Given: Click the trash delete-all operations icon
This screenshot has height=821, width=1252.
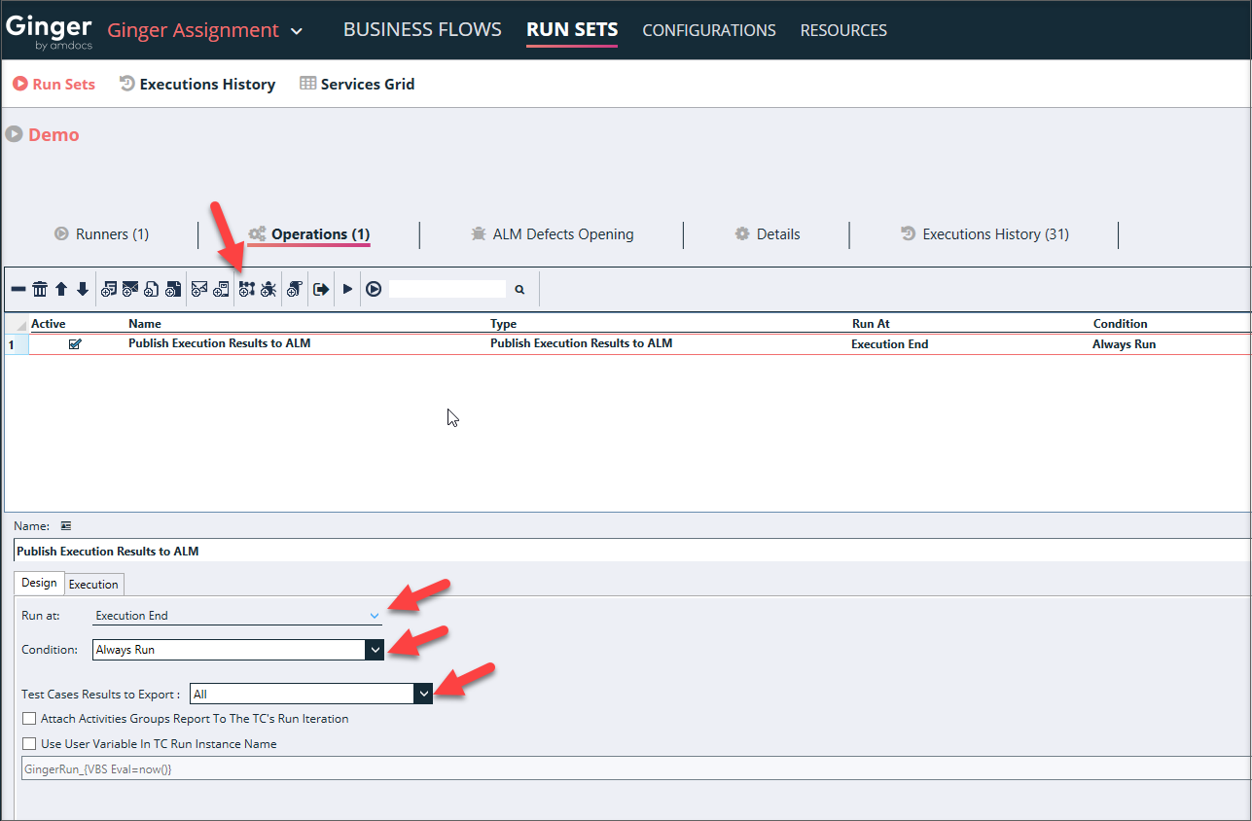Looking at the screenshot, I should pyautogui.click(x=40, y=289).
